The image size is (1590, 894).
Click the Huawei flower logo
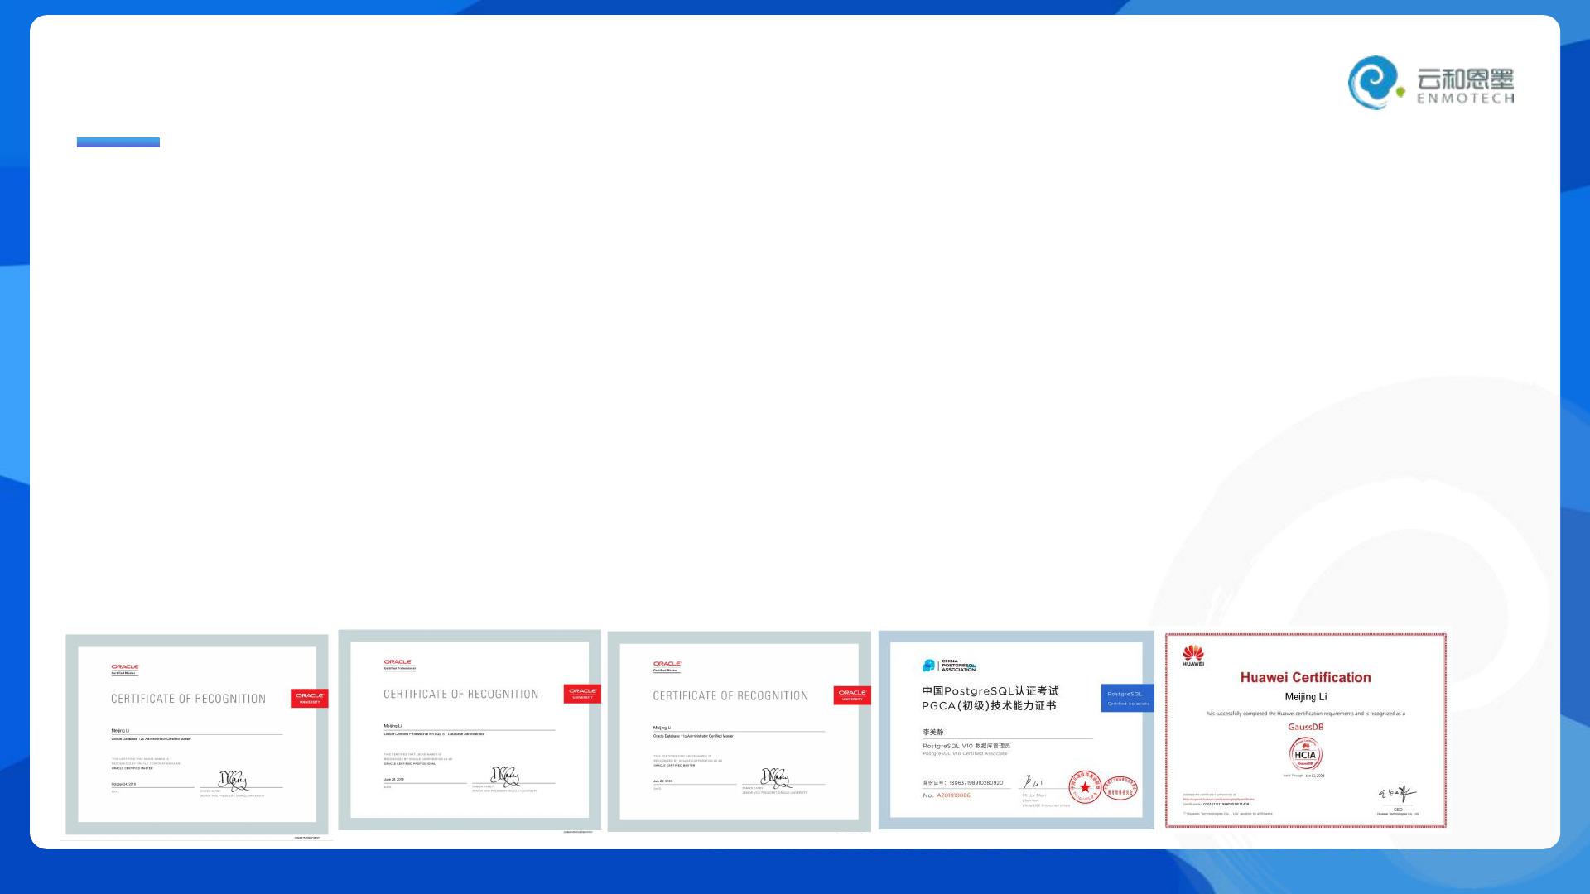1192,655
